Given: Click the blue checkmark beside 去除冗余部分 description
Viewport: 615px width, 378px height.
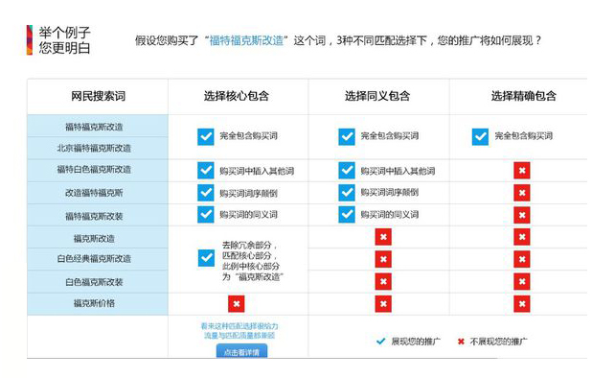Looking at the screenshot, I should pos(206,258).
